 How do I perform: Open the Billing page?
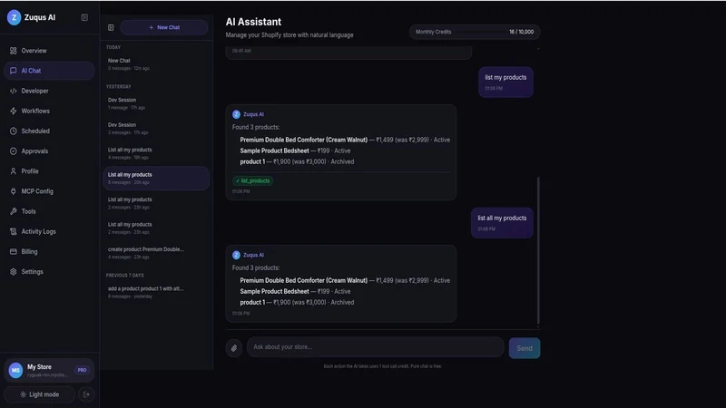pos(49,252)
